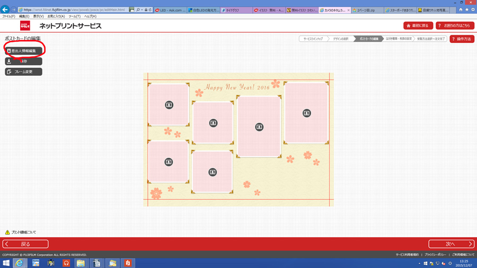The image size is (477, 268).
Task: Open フレーム変更 frame change
Action: coord(23,72)
